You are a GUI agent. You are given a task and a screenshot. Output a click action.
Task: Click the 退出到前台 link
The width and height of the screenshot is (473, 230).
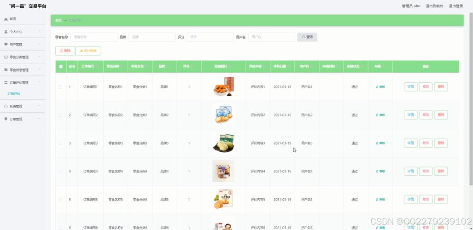click(x=434, y=6)
